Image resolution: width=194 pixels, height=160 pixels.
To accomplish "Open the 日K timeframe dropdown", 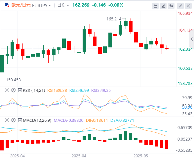I will [63, 5].
